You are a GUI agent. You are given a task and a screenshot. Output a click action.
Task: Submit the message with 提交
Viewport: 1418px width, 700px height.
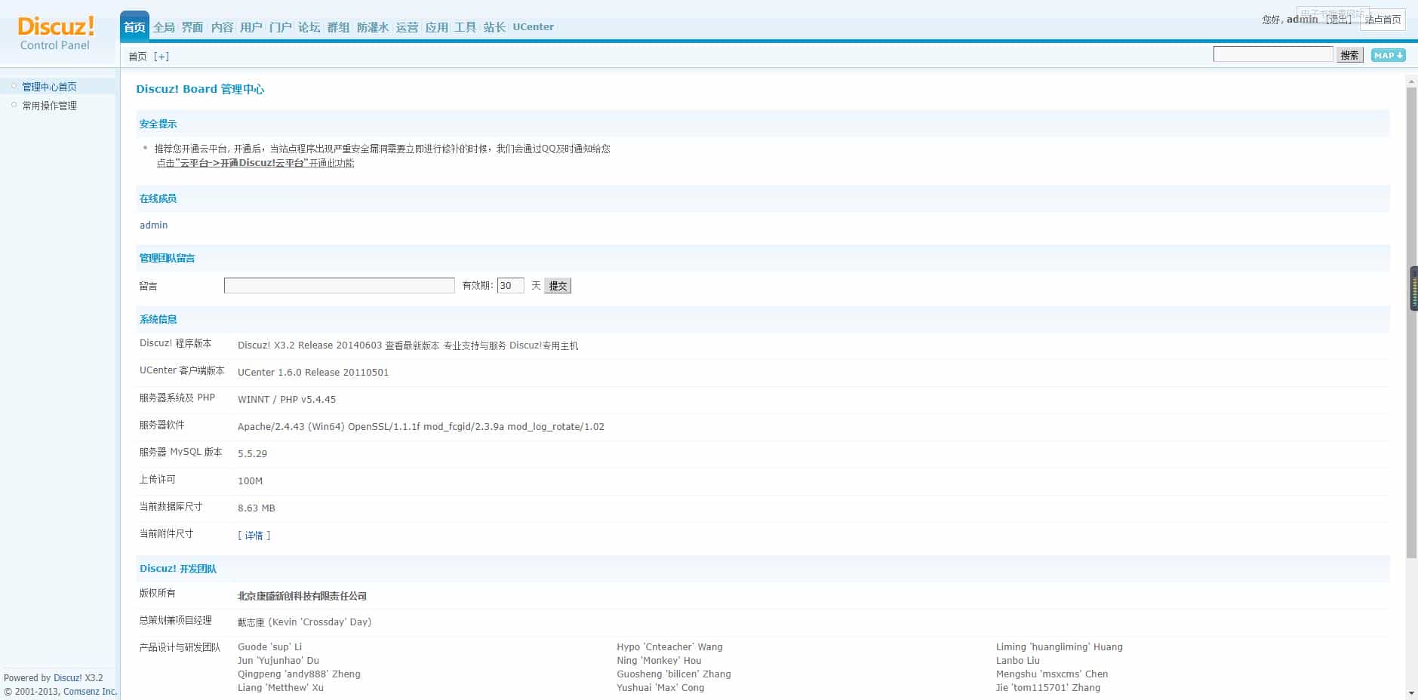click(558, 286)
